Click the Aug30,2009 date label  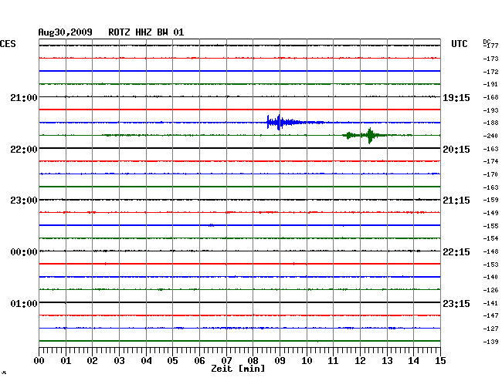pos(65,32)
